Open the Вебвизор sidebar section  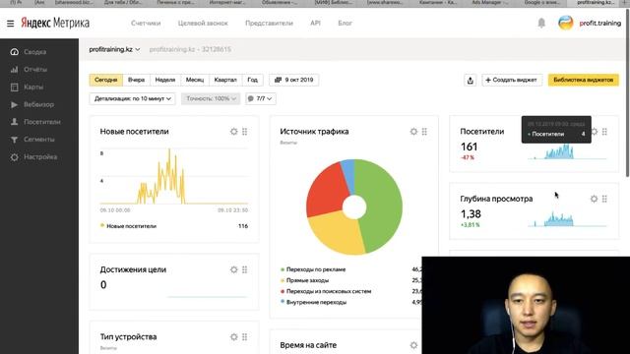click(39, 105)
